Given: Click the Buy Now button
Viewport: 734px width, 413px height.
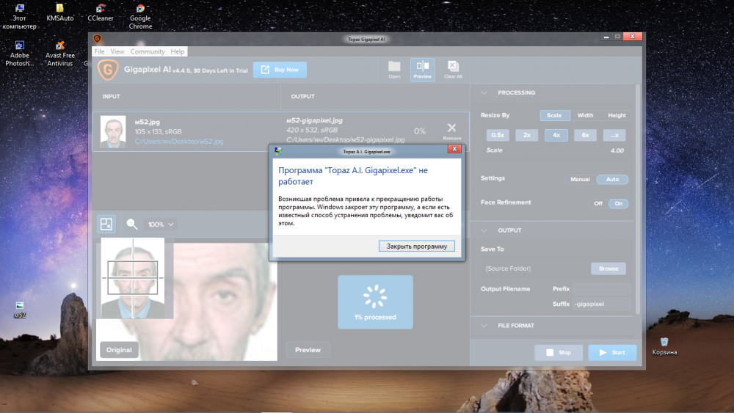Looking at the screenshot, I should pyautogui.click(x=280, y=70).
